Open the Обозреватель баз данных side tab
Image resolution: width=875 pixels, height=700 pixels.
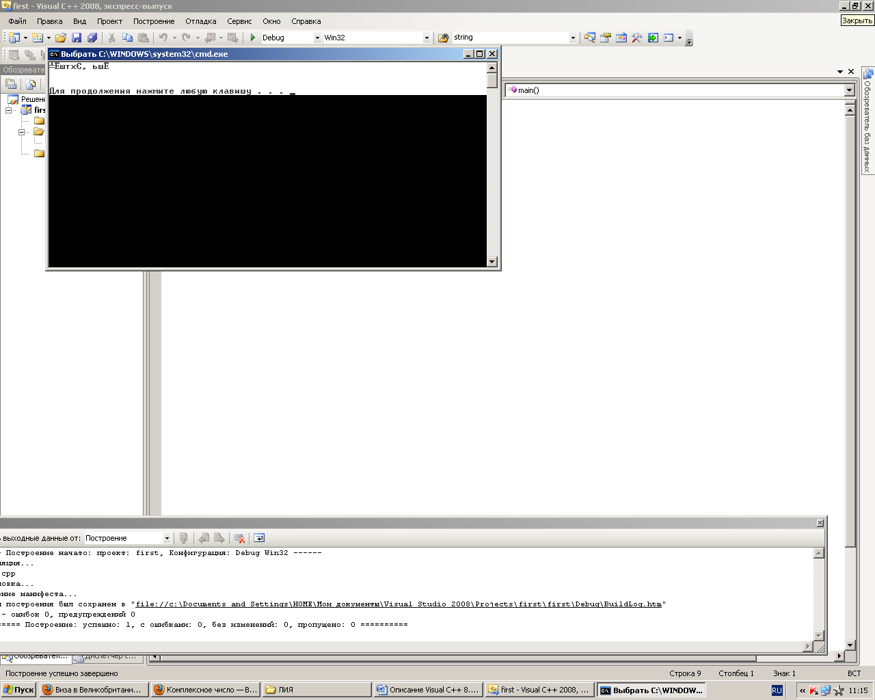867,120
